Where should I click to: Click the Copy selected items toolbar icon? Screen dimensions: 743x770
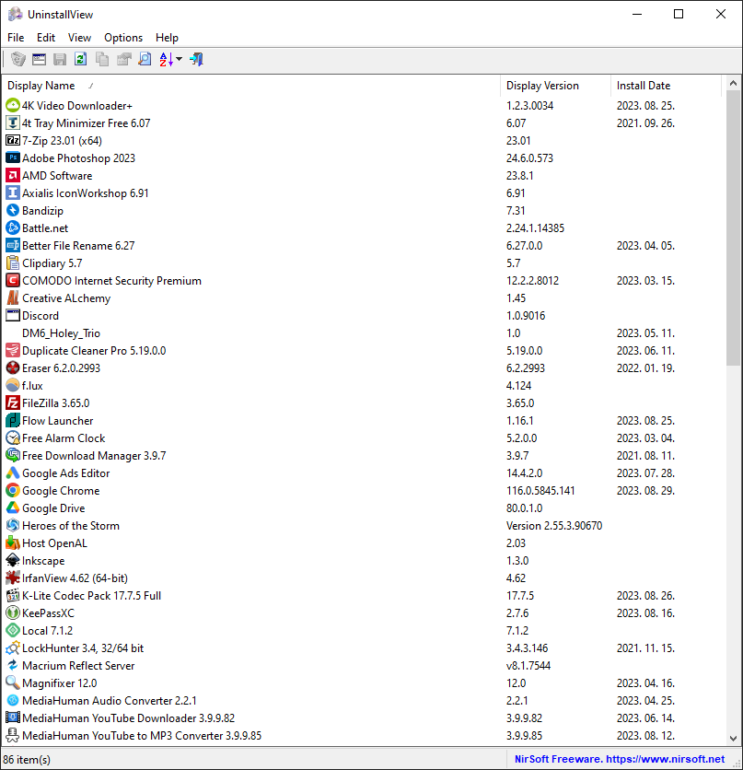point(102,60)
